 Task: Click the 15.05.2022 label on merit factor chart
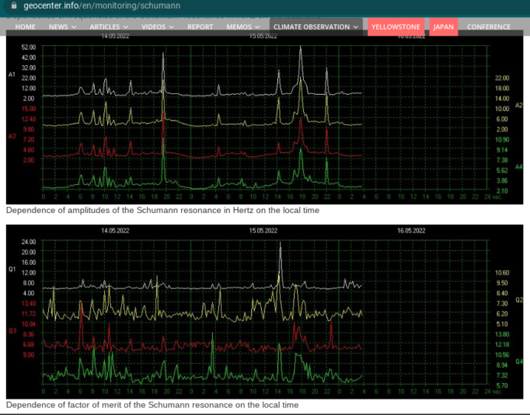263,231
